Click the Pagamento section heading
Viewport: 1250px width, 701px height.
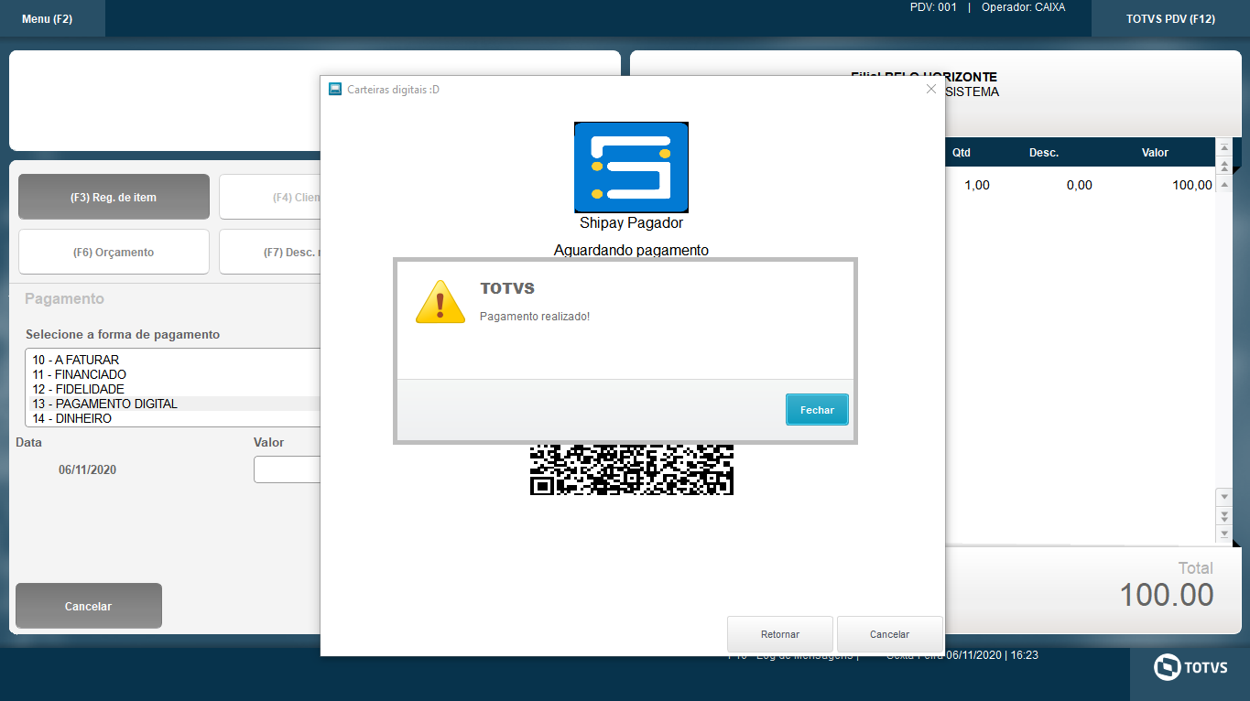click(x=64, y=298)
